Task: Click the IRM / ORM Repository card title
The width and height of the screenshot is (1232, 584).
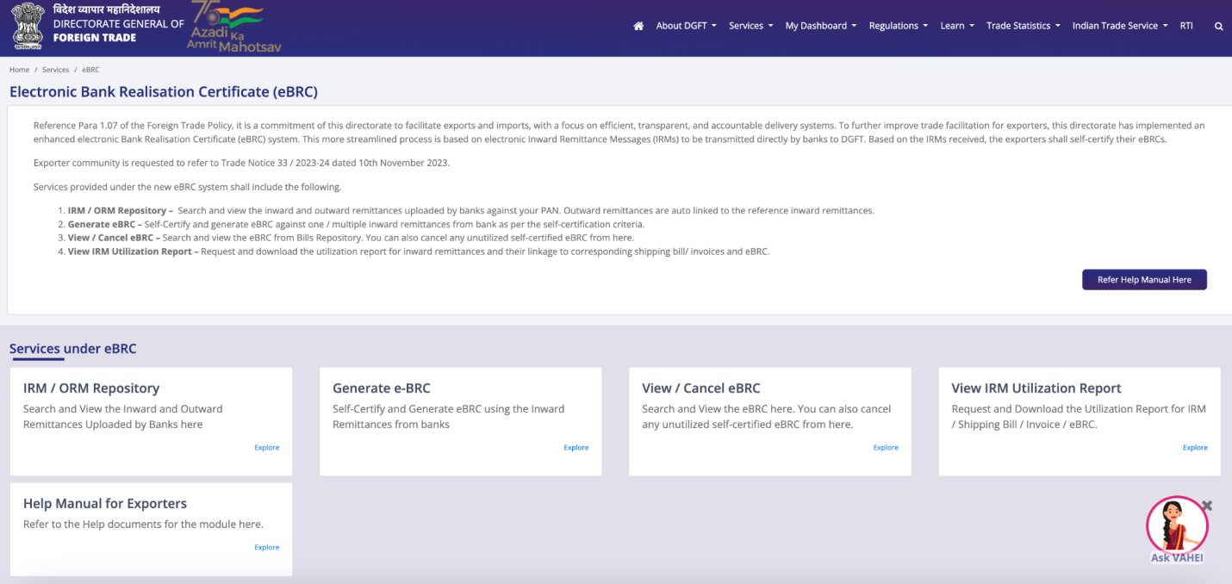Action: point(91,388)
